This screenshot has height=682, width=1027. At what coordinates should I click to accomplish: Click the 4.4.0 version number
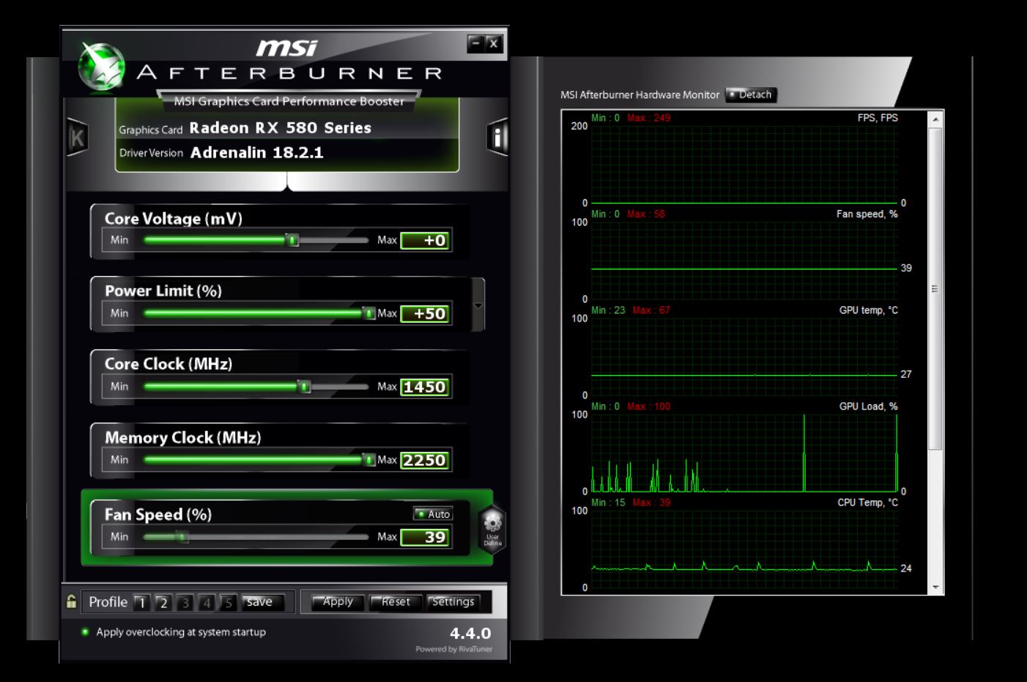pyautogui.click(x=470, y=633)
